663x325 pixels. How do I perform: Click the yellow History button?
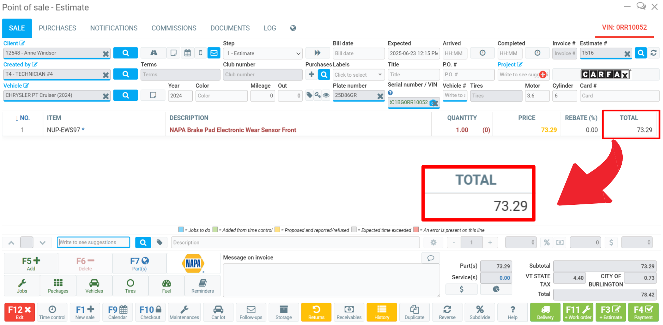click(x=382, y=312)
